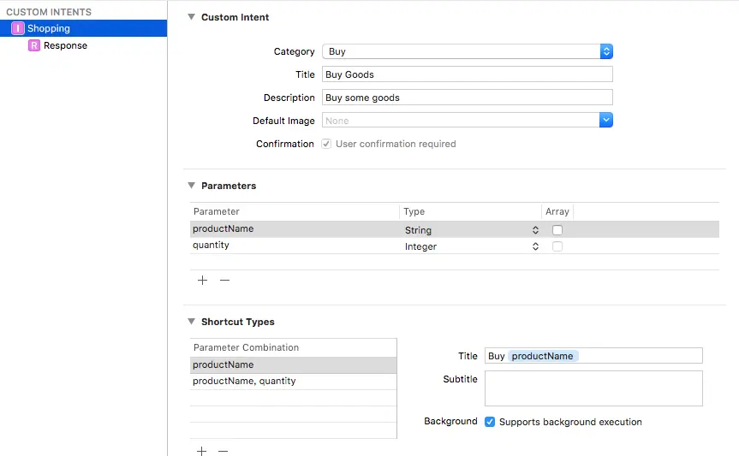Screen dimensions: 739x456
Task: Remove shortcut type with minus button
Action: (x=223, y=450)
